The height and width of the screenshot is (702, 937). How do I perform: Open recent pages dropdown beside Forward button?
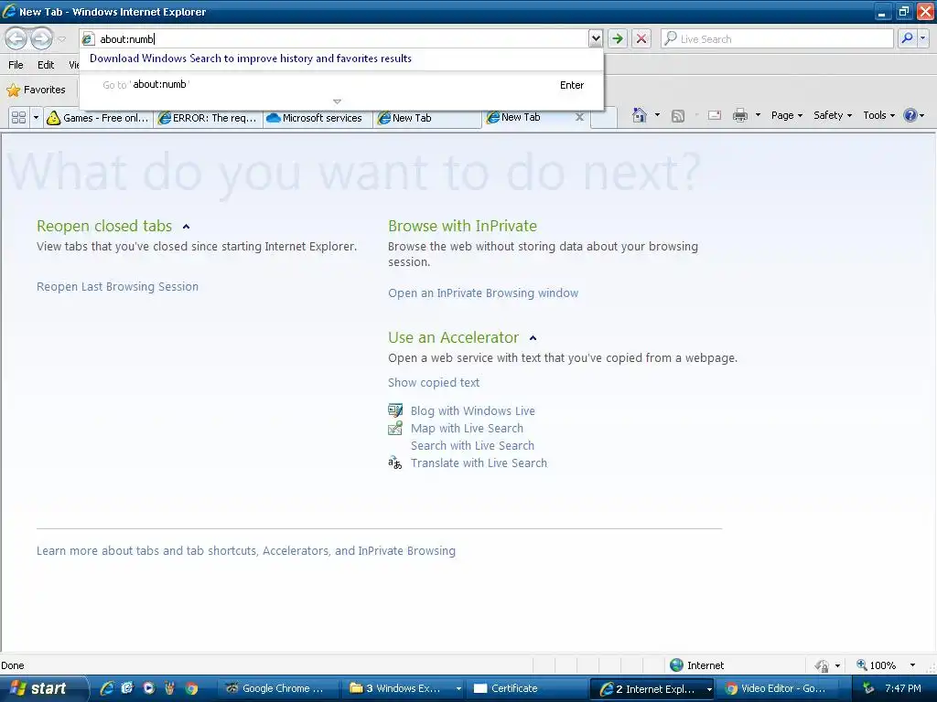coord(61,39)
